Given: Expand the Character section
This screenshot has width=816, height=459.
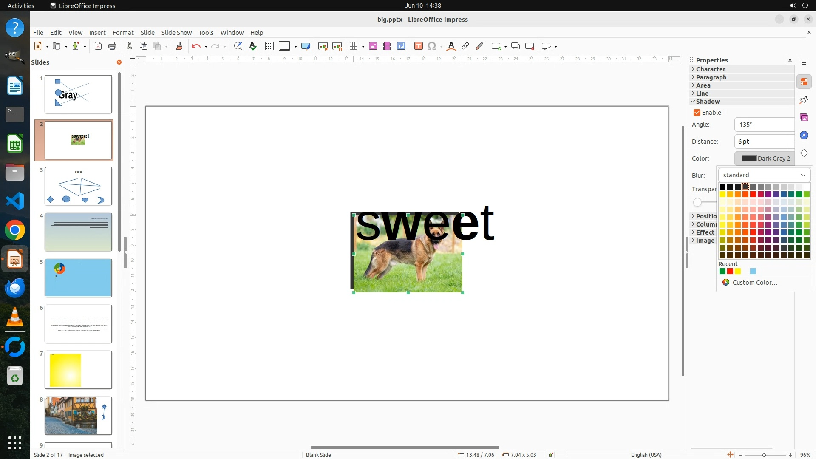Looking at the screenshot, I should pos(711,69).
